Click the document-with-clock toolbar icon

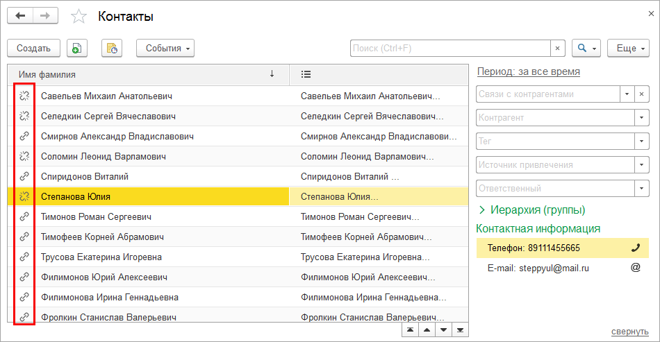tap(112, 48)
